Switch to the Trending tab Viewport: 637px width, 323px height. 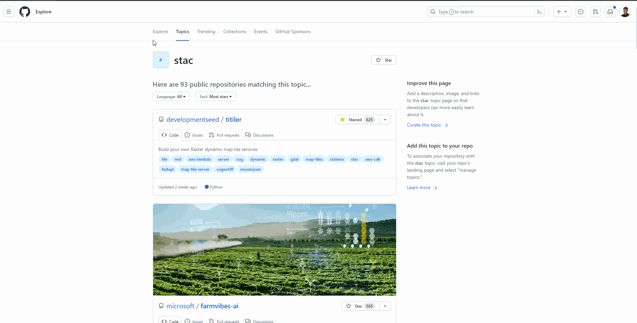[206, 31]
